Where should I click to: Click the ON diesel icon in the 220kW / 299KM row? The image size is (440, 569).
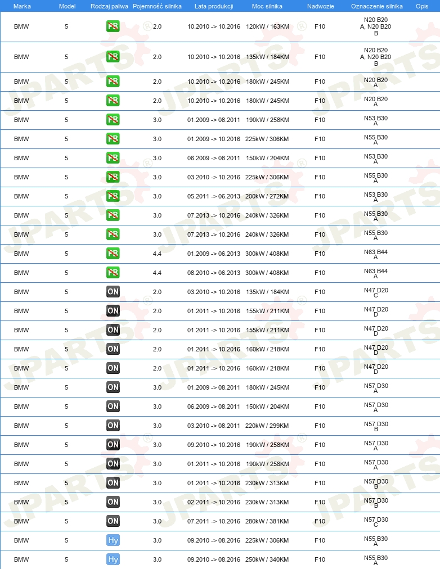[x=113, y=425]
